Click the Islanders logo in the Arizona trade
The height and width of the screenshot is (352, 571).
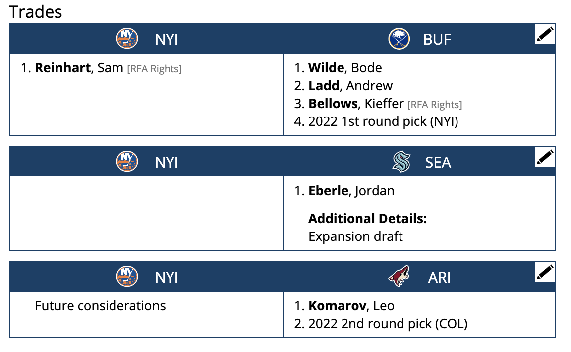(126, 277)
